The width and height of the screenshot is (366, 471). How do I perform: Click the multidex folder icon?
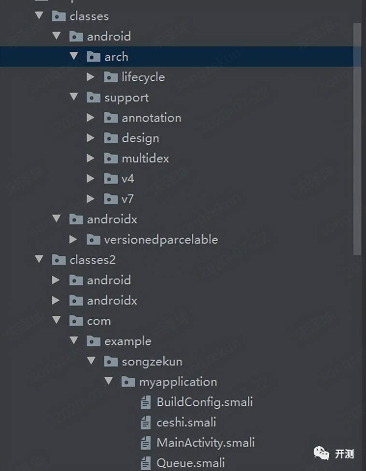[x=111, y=158]
